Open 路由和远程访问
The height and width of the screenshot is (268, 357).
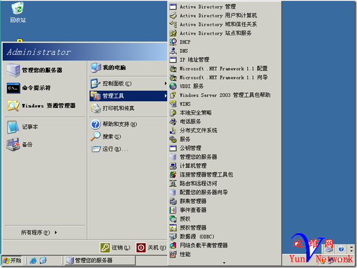[x=224, y=184]
